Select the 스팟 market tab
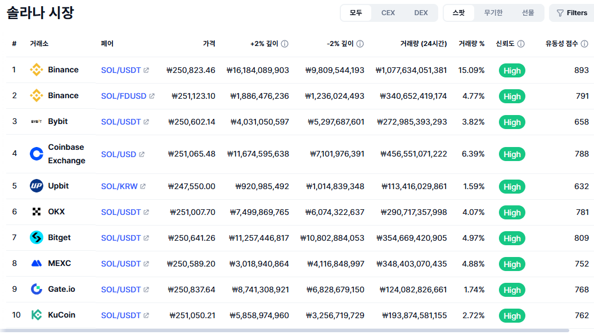The height and width of the screenshot is (335, 594). [458, 13]
